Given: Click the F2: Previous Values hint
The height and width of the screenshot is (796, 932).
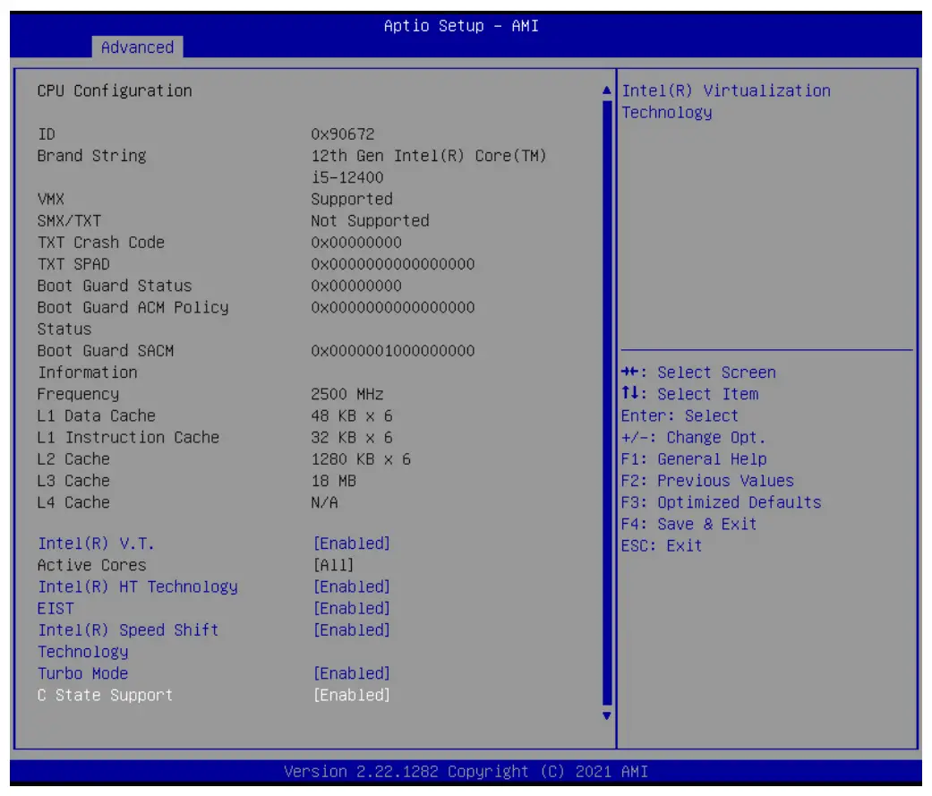Looking at the screenshot, I should [x=707, y=481].
